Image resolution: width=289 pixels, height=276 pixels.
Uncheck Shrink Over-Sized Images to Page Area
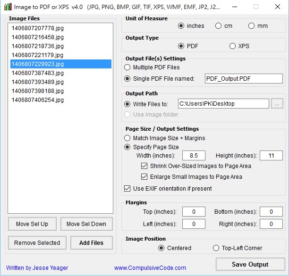click(144, 166)
